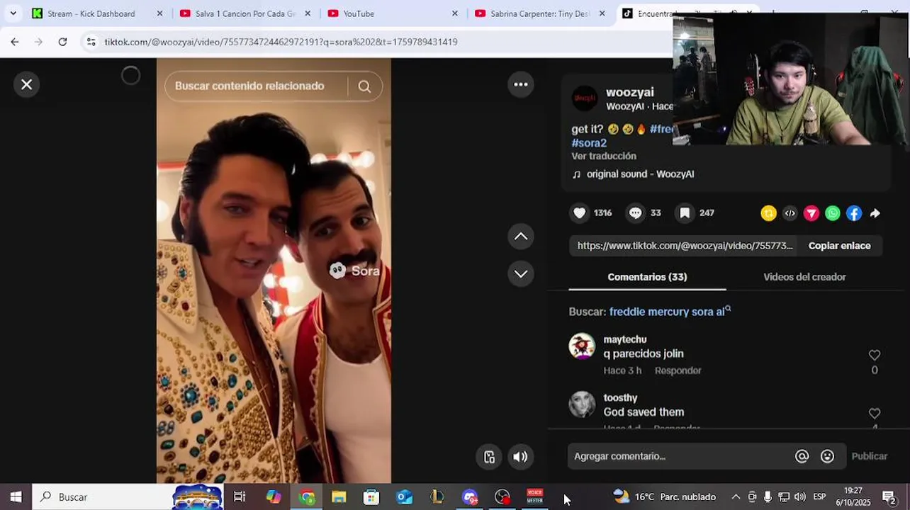Switch to 'Stream - Kick Dashboard' browser tab

click(x=91, y=13)
